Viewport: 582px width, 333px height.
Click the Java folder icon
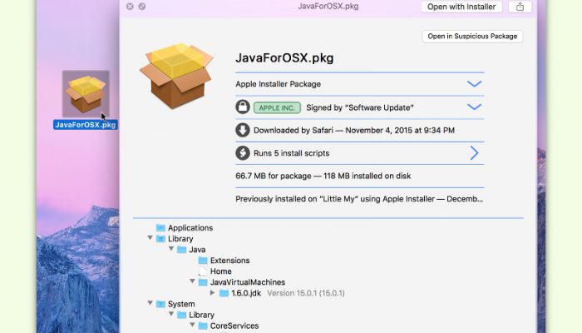click(x=181, y=250)
